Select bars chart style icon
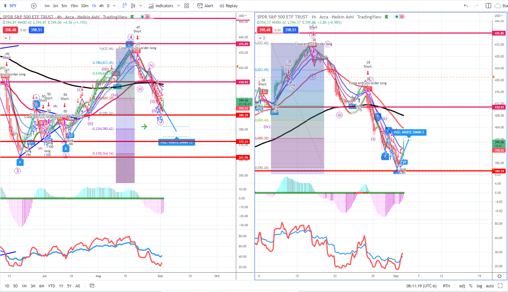 (x=125, y=6)
